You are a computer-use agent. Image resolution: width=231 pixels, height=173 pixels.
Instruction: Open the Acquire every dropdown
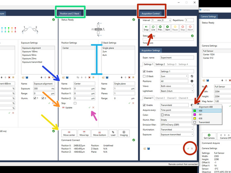tap(176, 110)
